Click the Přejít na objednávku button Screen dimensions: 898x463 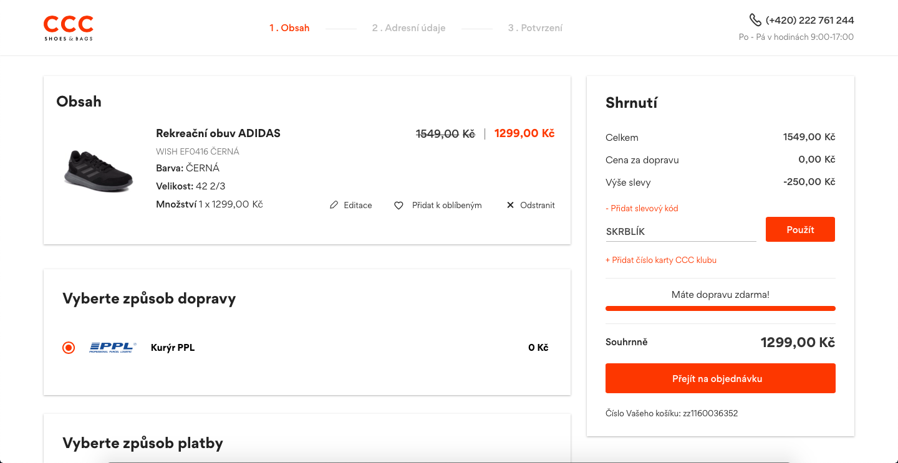pyautogui.click(x=720, y=378)
